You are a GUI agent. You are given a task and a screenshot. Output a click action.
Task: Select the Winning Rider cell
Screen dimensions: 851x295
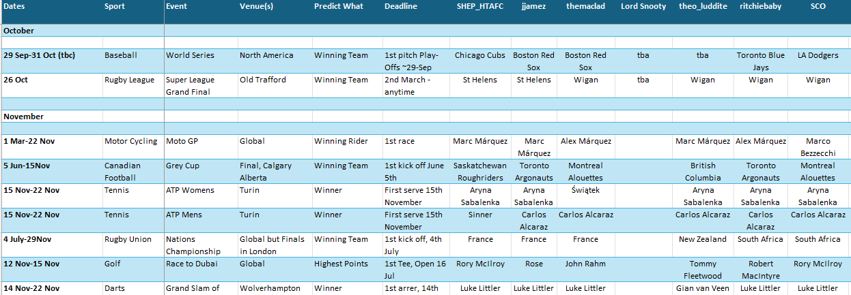[x=347, y=146]
